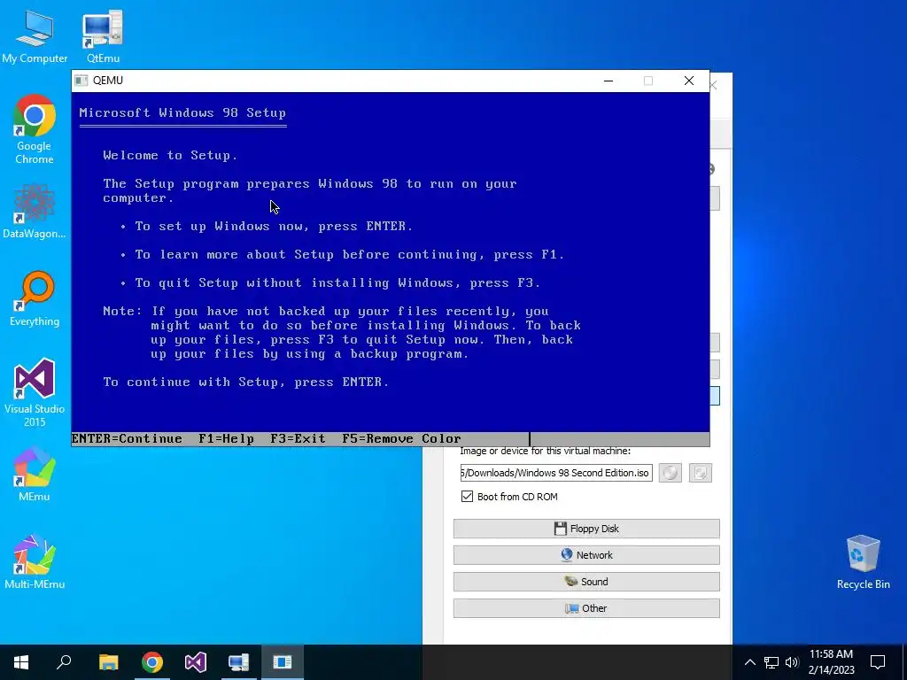907x680 pixels.
Task: Click 'To set up Windows now, press ENTER' line
Action: 275,226
